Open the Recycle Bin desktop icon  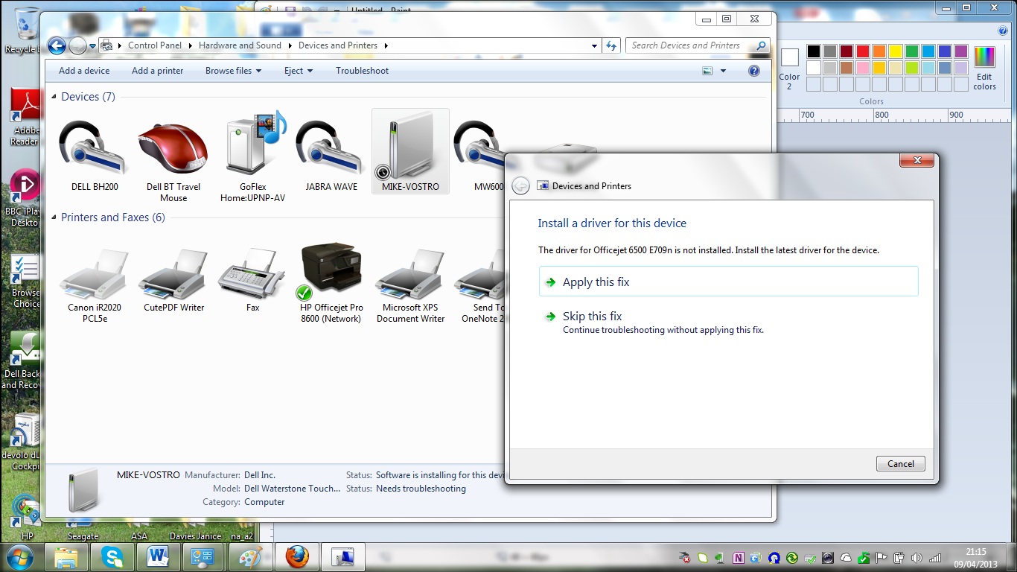click(24, 30)
